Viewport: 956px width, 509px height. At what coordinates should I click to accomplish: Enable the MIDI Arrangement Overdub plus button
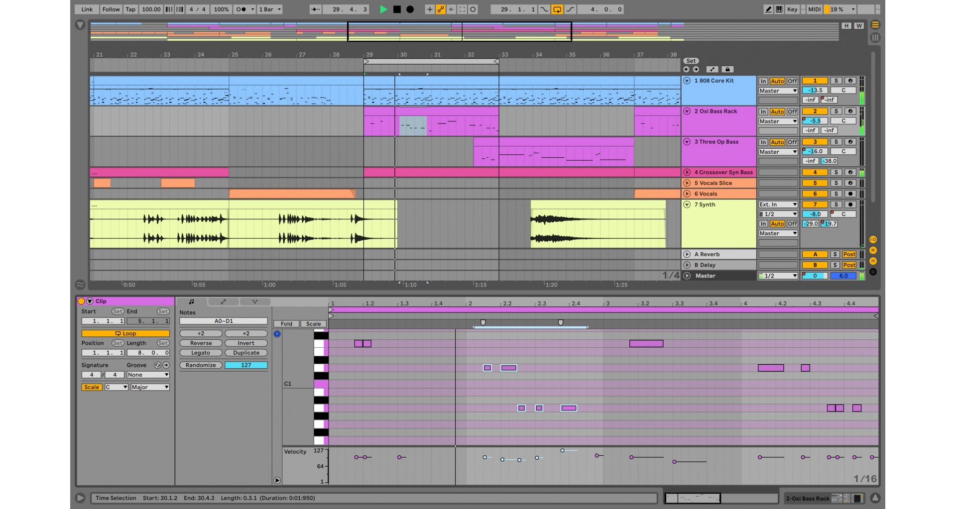click(x=430, y=9)
